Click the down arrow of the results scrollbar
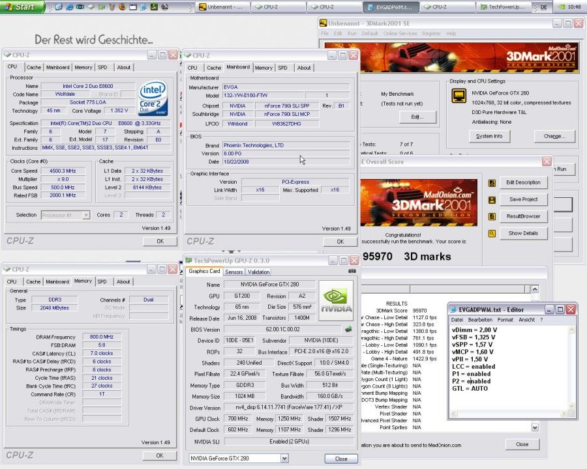The width and height of the screenshot is (587, 469). (535, 427)
